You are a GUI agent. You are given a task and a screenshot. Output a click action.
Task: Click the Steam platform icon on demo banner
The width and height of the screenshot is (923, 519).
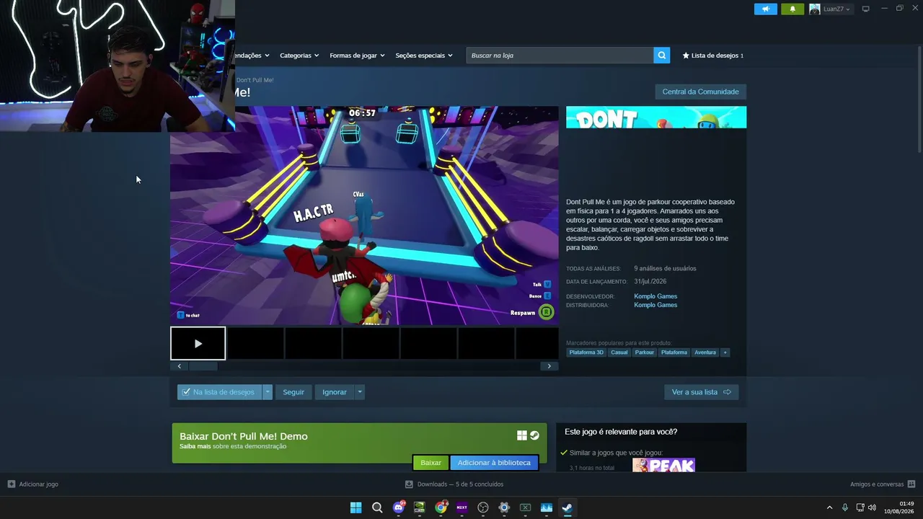(534, 435)
